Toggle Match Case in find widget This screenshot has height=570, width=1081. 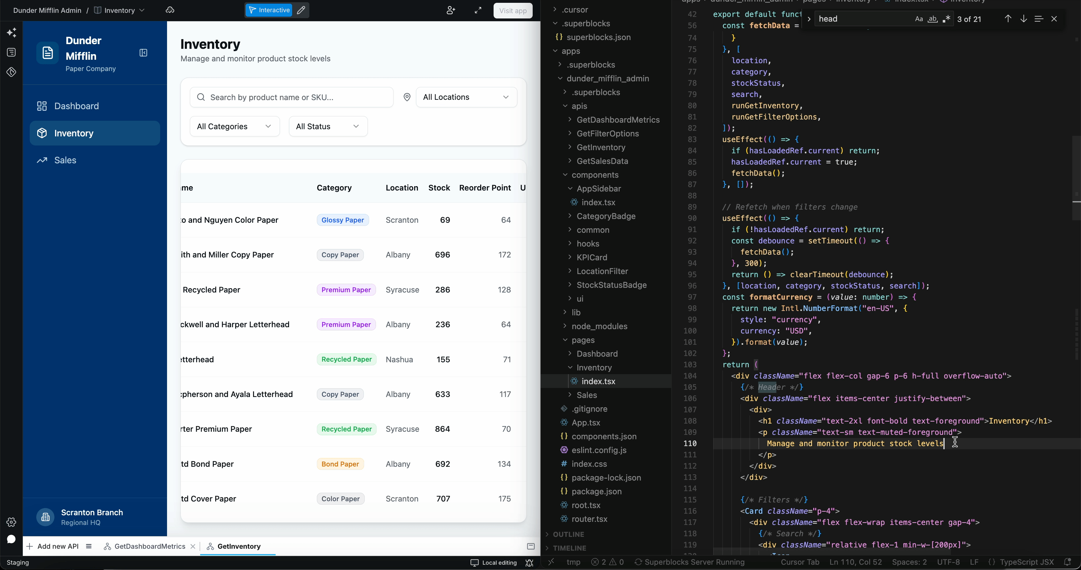click(x=919, y=19)
